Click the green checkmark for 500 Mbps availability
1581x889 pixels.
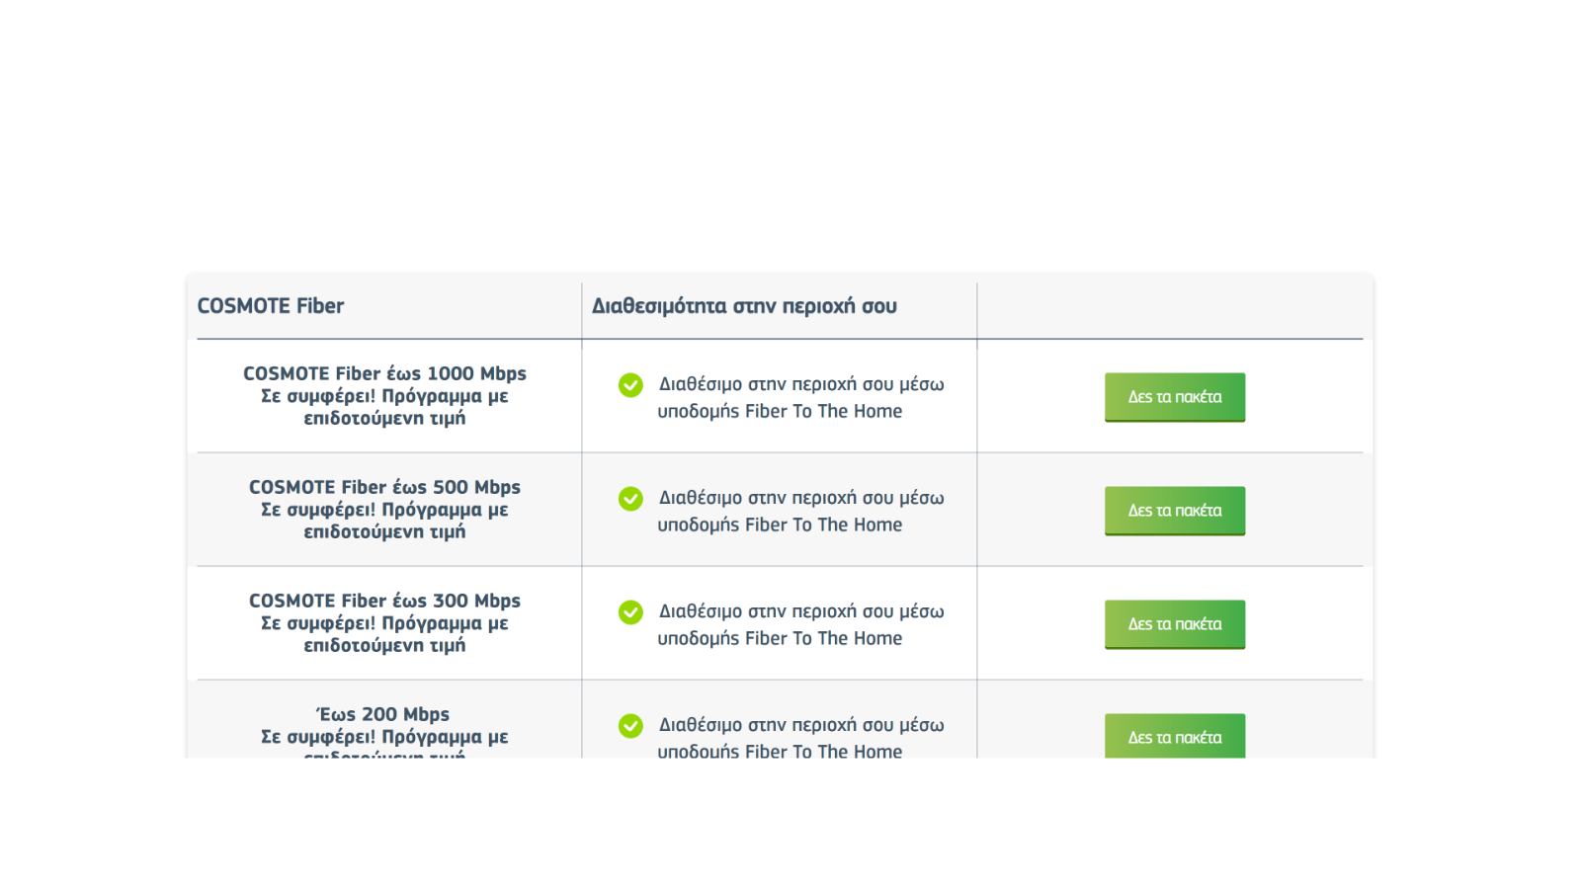click(x=630, y=499)
